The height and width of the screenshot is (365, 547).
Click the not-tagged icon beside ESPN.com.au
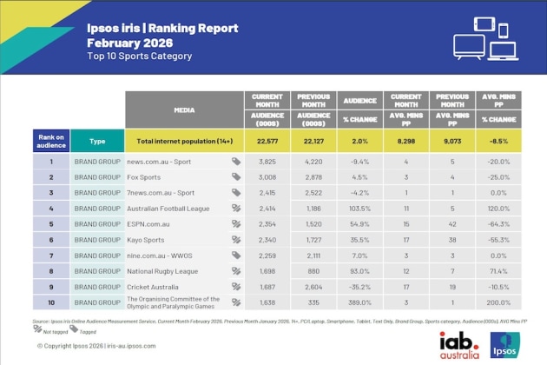click(236, 224)
